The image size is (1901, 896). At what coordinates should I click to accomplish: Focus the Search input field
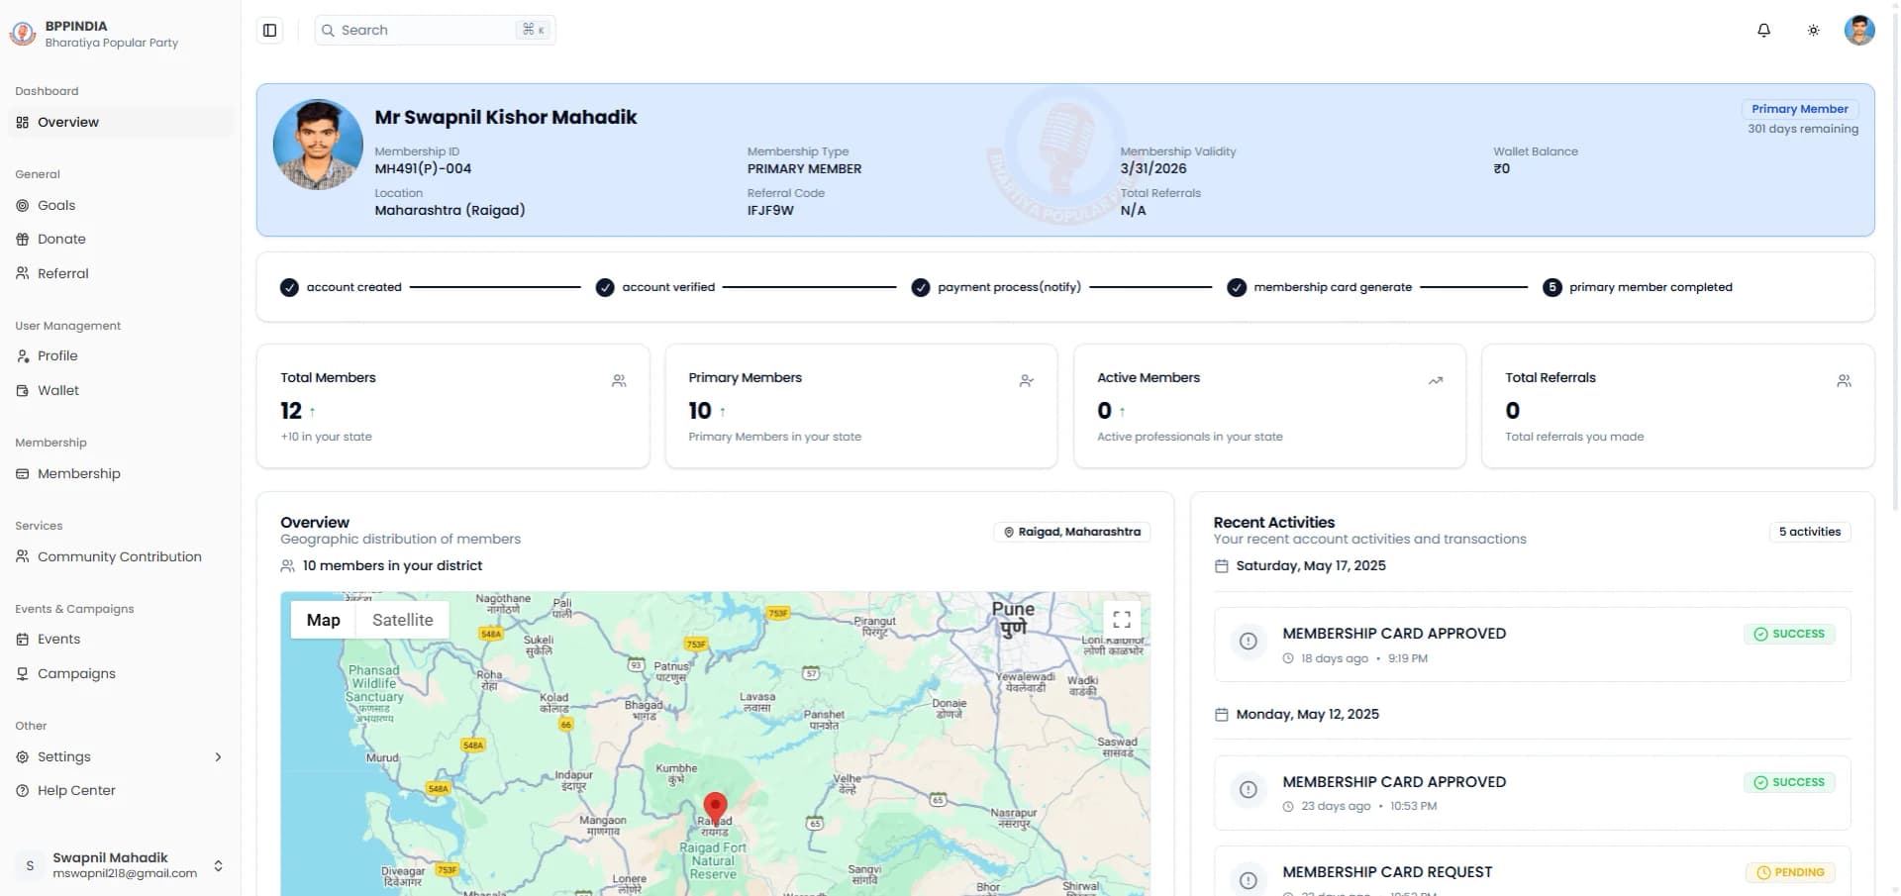pos(435,31)
